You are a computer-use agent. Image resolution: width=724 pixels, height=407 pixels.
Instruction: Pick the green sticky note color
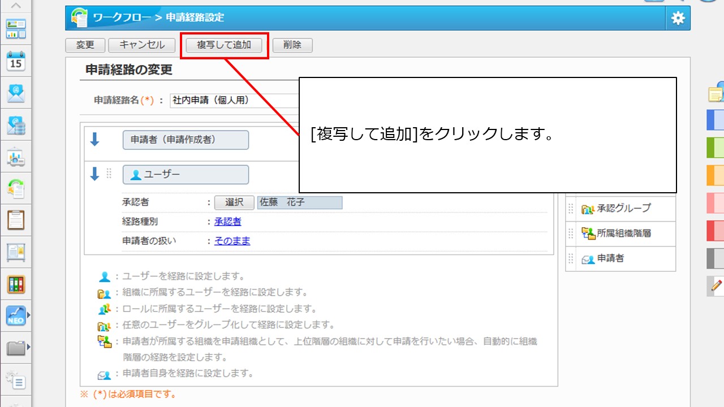pyautogui.click(x=716, y=148)
